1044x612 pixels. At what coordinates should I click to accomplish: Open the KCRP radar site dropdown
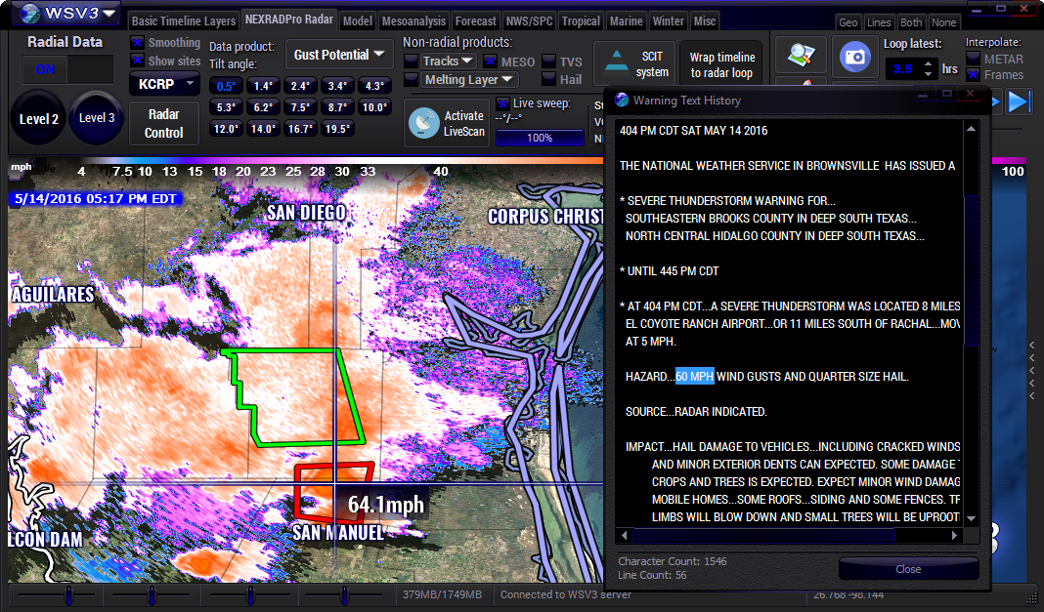coord(164,84)
